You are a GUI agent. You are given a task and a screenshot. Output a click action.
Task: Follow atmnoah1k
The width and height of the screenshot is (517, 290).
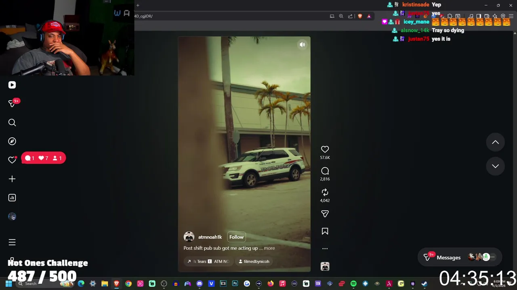[x=236, y=237]
